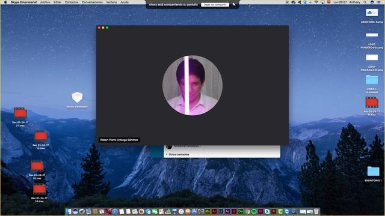Select the Rec 01-24-17 13.trec file
Viewport: 385px width, 216px height.
click(41, 140)
